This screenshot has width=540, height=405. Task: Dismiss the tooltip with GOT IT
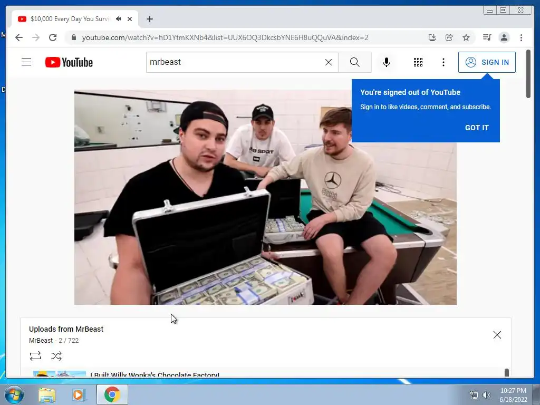click(x=477, y=128)
